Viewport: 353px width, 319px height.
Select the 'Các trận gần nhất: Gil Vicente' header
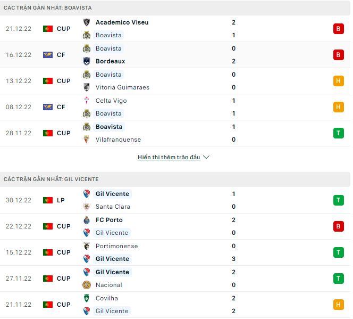[51, 179]
